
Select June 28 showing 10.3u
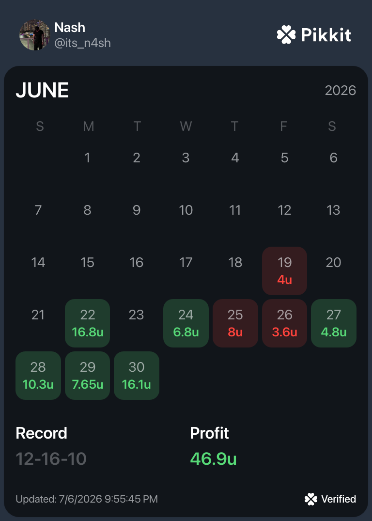(x=38, y=376)
